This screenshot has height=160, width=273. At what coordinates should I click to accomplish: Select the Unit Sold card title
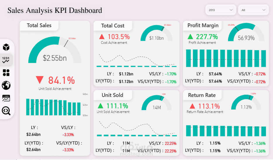pyautogui.click(x=112, y=95)
